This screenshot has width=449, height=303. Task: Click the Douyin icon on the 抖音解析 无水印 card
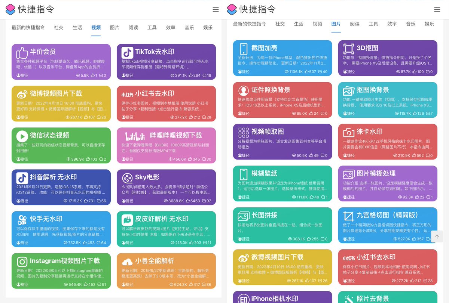coord(22,177)
